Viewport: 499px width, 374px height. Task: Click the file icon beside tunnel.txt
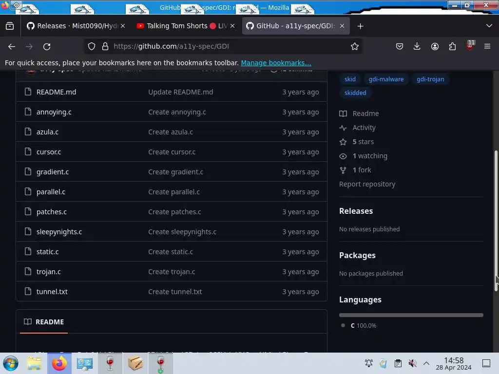(x=28, y=291)
